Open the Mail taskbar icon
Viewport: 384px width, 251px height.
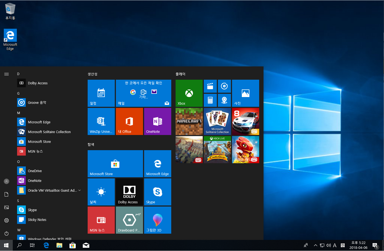tap(86, 245)
